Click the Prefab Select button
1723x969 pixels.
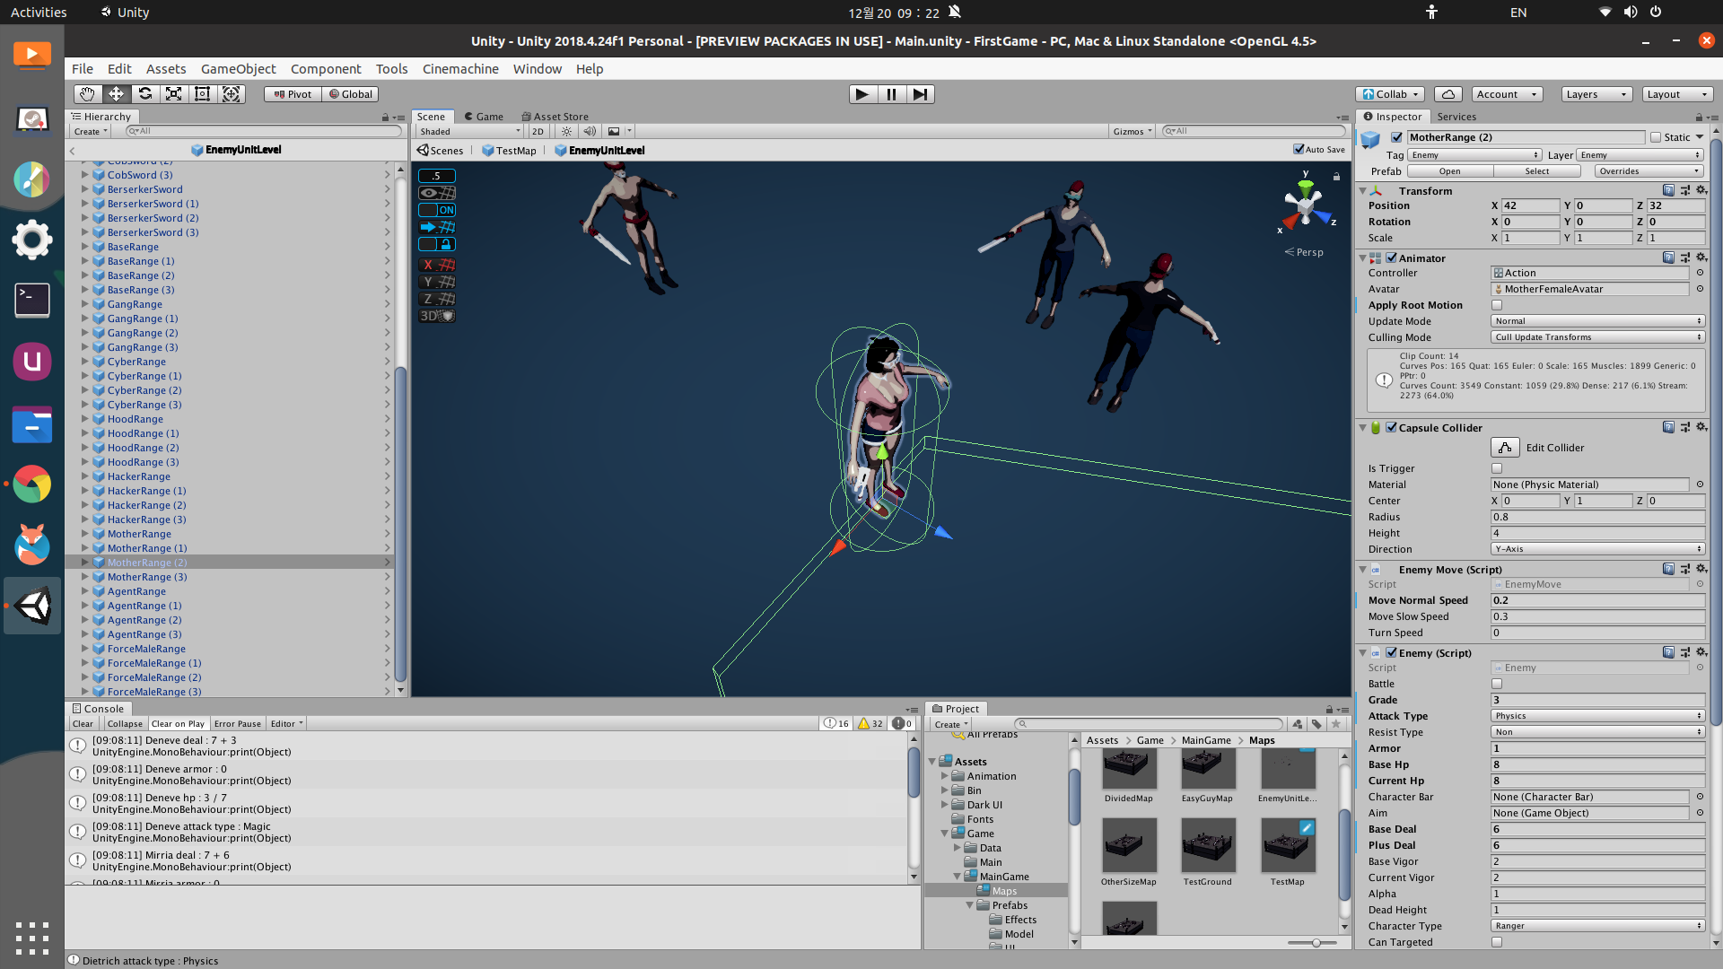1536,171
